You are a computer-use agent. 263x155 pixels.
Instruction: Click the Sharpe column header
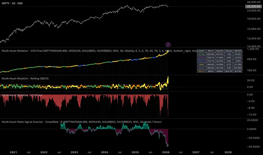pos(229,51)
